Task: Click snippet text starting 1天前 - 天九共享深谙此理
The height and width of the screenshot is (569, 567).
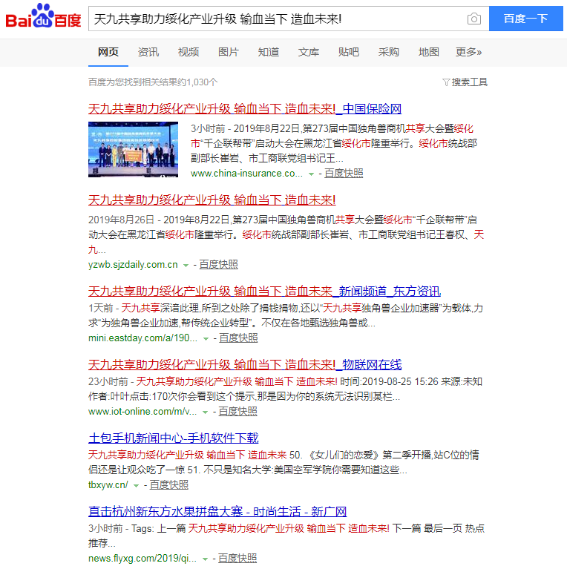Action: coord(286,315)
